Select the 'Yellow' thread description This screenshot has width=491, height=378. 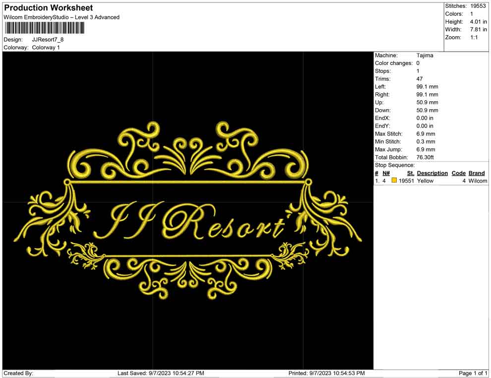point(425,181)
